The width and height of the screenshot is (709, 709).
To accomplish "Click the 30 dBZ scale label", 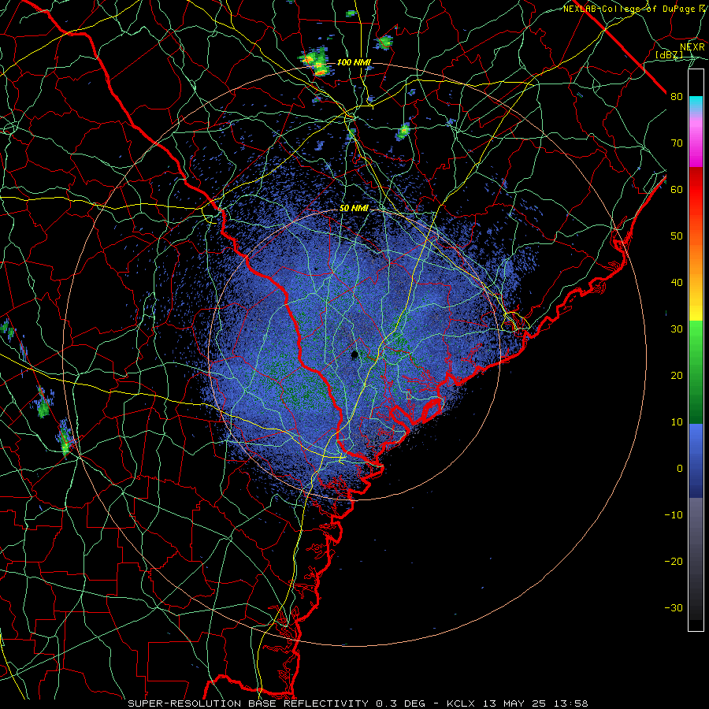I will pyautogui.click(x=677, y=329).
